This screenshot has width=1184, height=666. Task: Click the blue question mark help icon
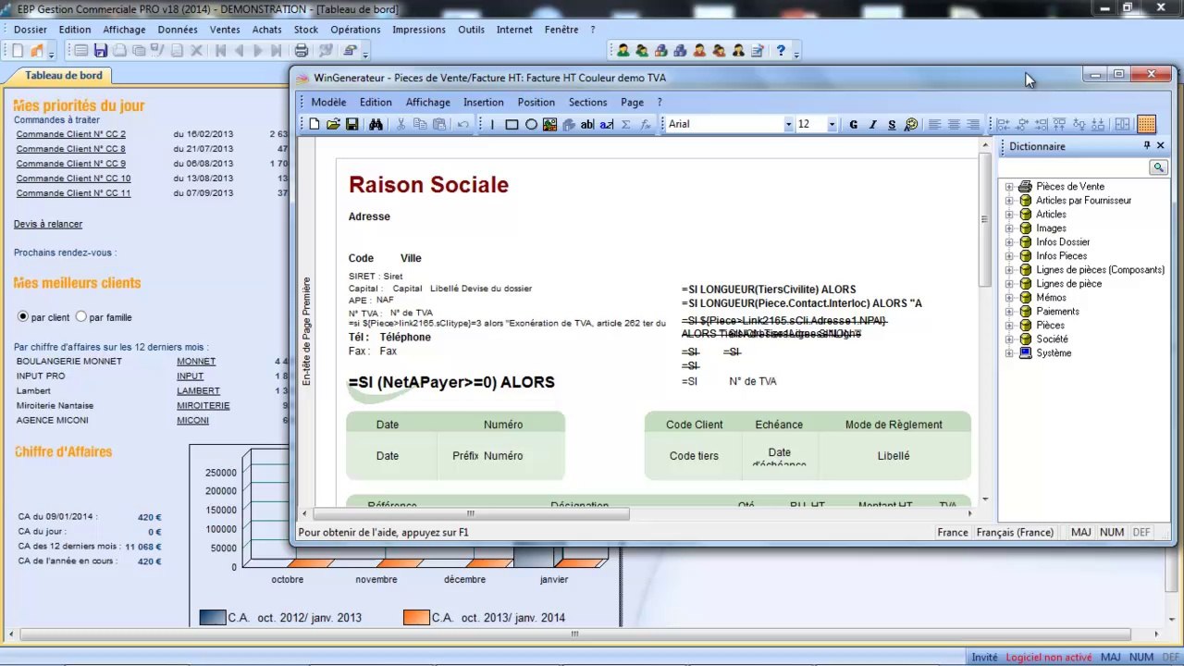click(x=781, y=51)
